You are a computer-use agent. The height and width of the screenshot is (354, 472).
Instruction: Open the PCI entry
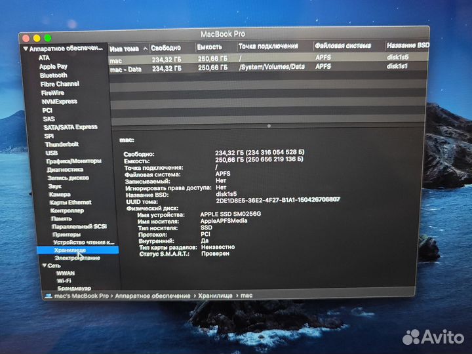tap(47, 110)
